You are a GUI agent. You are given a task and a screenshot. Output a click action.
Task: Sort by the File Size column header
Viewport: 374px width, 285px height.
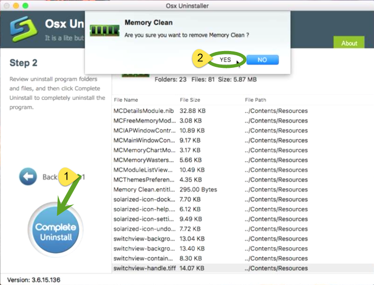coord(190,100)
